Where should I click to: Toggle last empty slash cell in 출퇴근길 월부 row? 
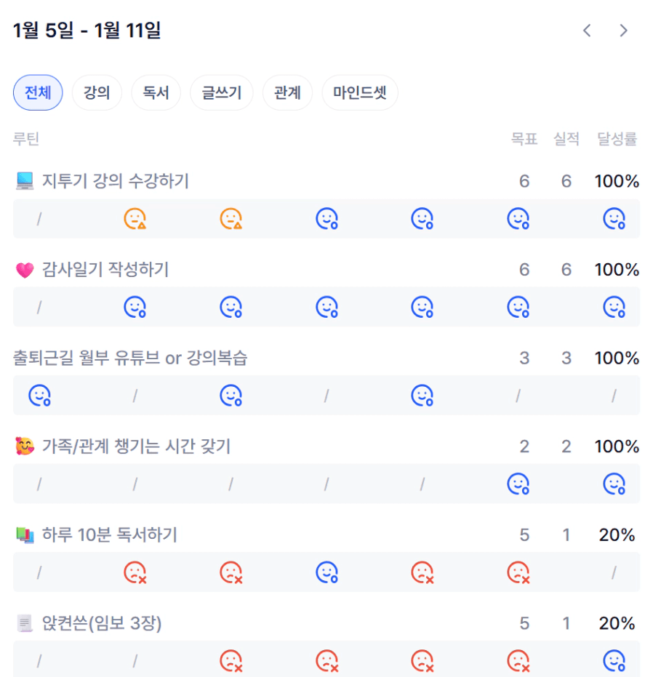(x=614, y=396)
